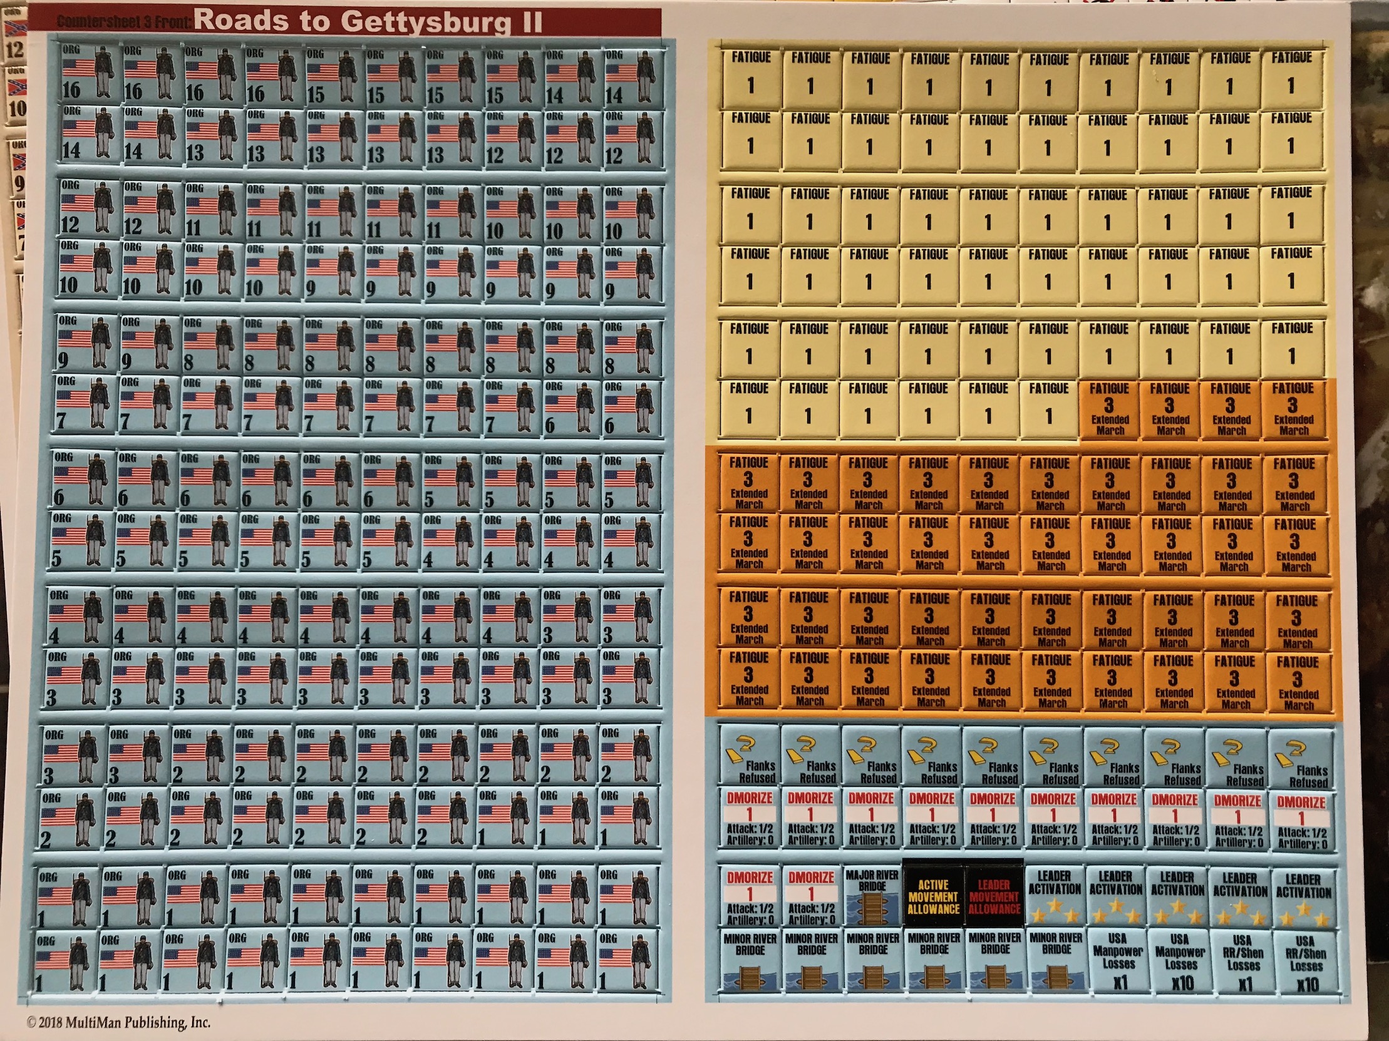Pick the Major River Bridge counter
1389x1041 pixels.
coord(872,896)
